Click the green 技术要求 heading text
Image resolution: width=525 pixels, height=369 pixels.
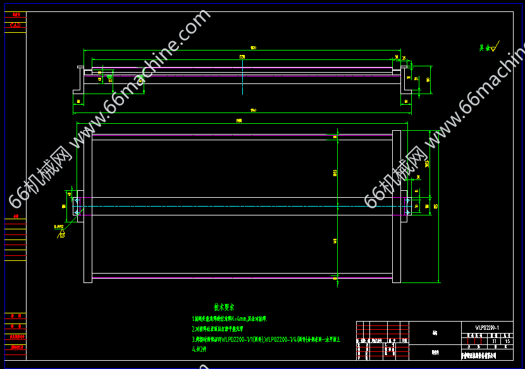click(x=224, y=307)
